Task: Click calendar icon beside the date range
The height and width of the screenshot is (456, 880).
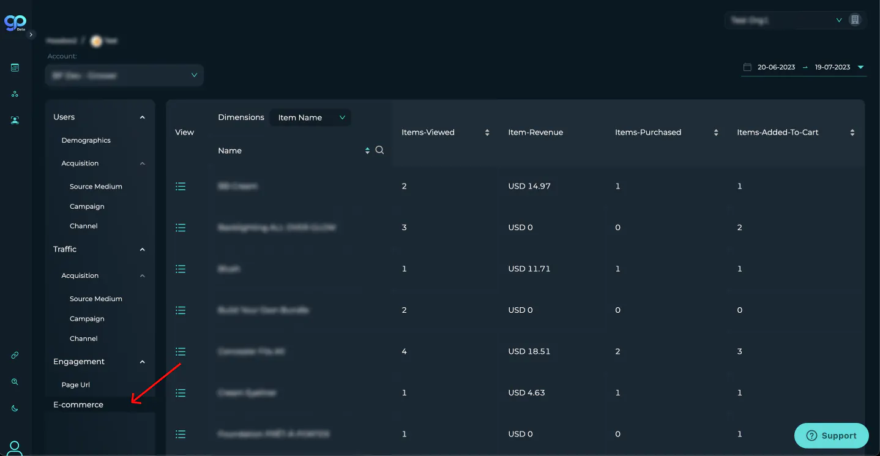Action: 747,67
